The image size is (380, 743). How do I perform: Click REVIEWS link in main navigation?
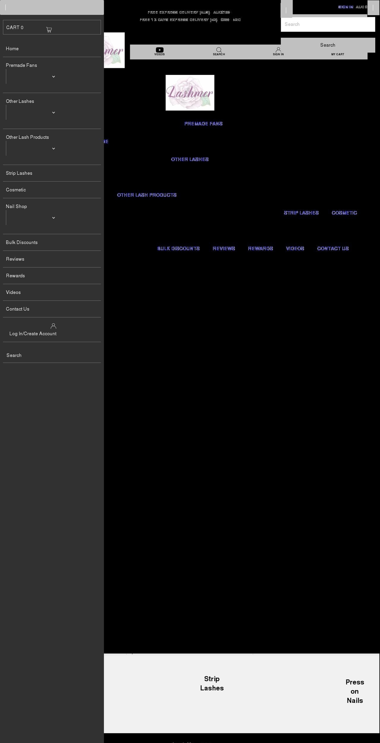click(x=224, y=248)
